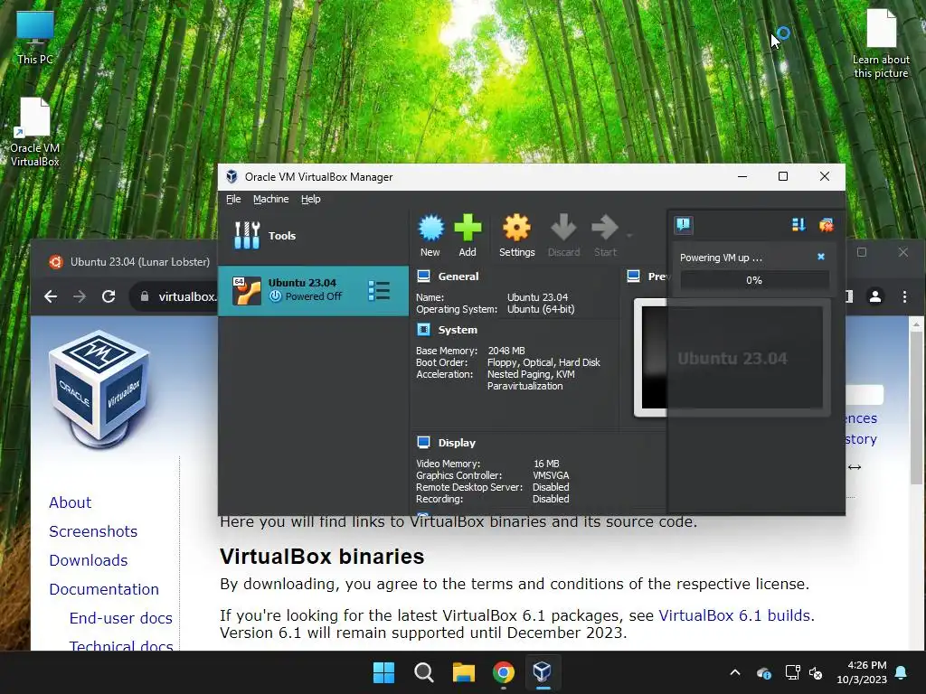Maximize the VirtualBox Manager window
Viewport: 926px width, 694px height.
point(783,176)
